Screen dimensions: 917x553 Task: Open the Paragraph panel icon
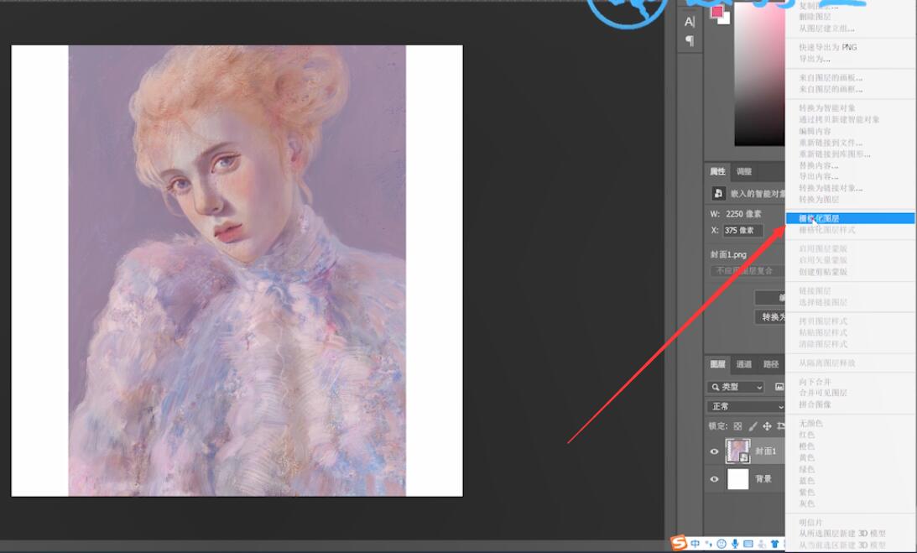[690, 40]
